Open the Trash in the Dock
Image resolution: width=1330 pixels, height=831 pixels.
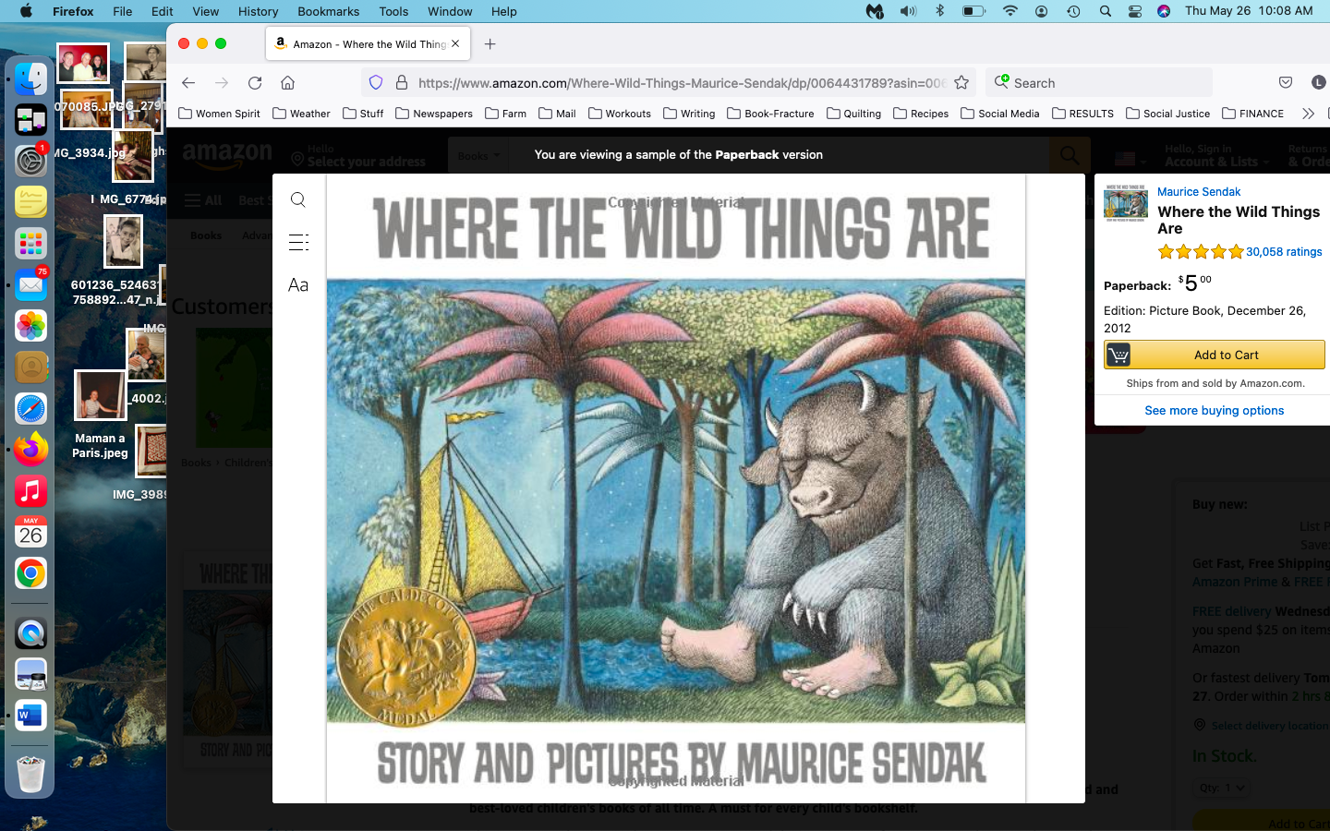click(x=30, y=774)
